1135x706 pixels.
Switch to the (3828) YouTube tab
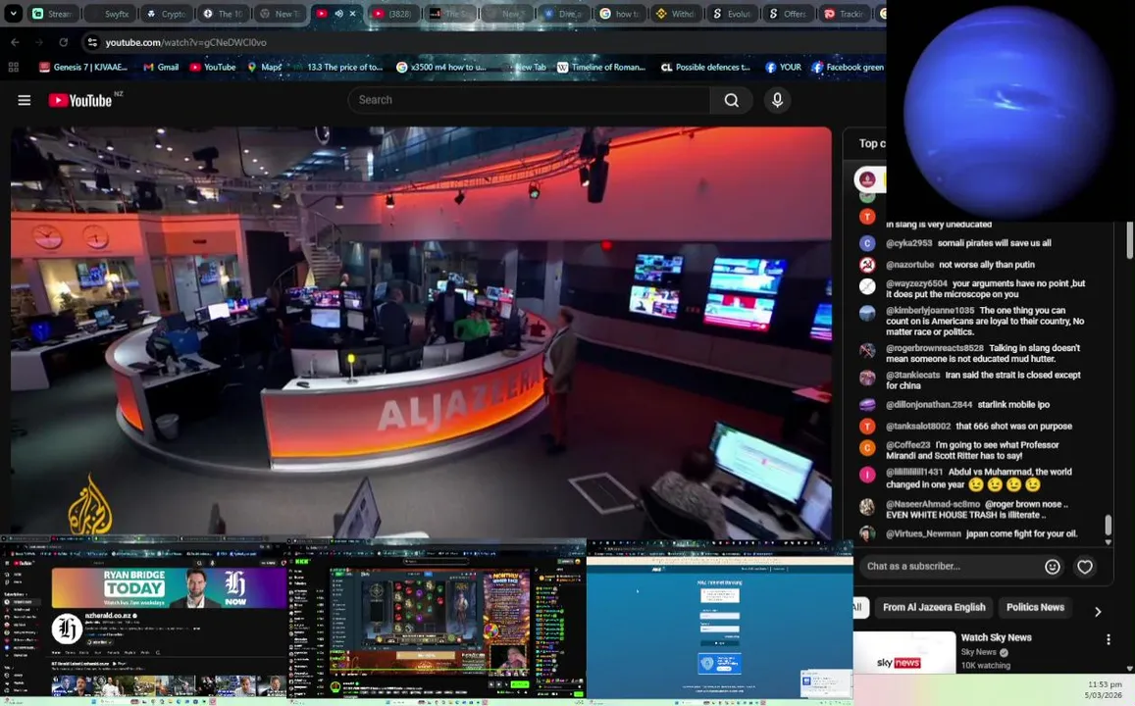point(393,14)
